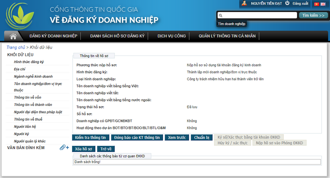
Task: Click the Danh sách các thông báo từ cơ quan ĐKKD title
Action: (x=112, y=156)
